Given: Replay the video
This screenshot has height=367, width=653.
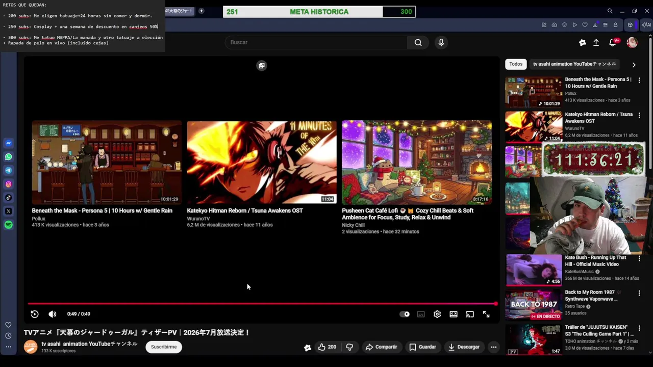Looking at the screenshot, I should (x=35, y=314).
